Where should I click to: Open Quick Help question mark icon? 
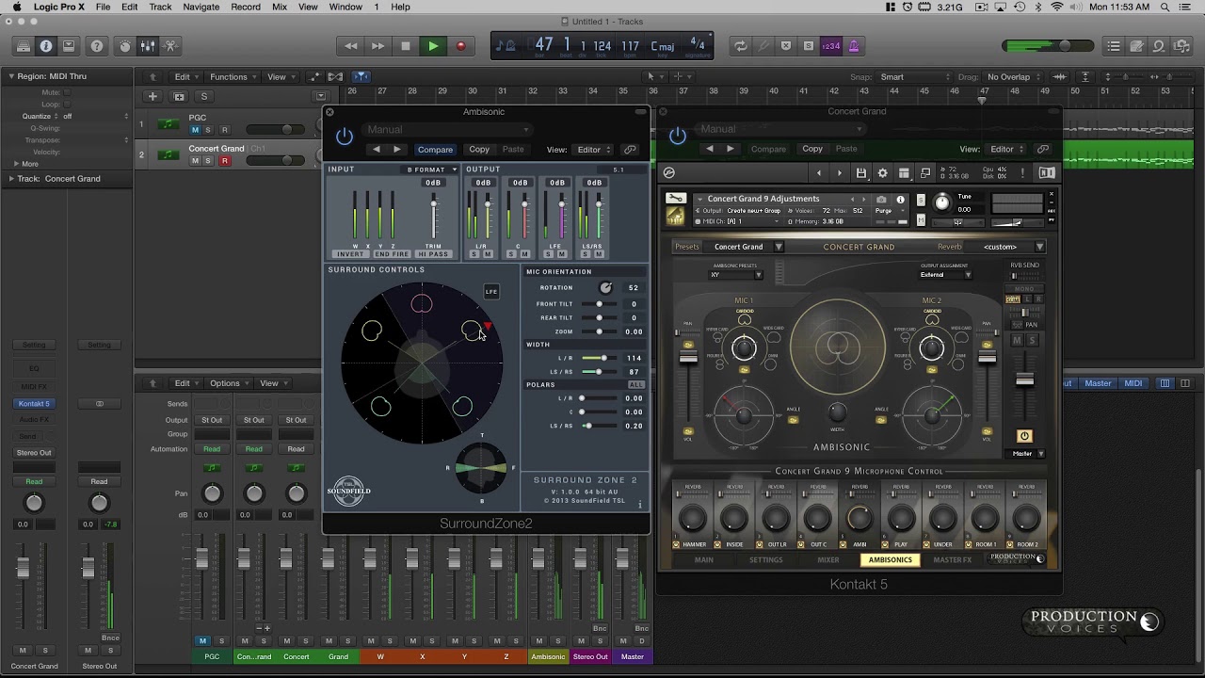pos(97,46)
